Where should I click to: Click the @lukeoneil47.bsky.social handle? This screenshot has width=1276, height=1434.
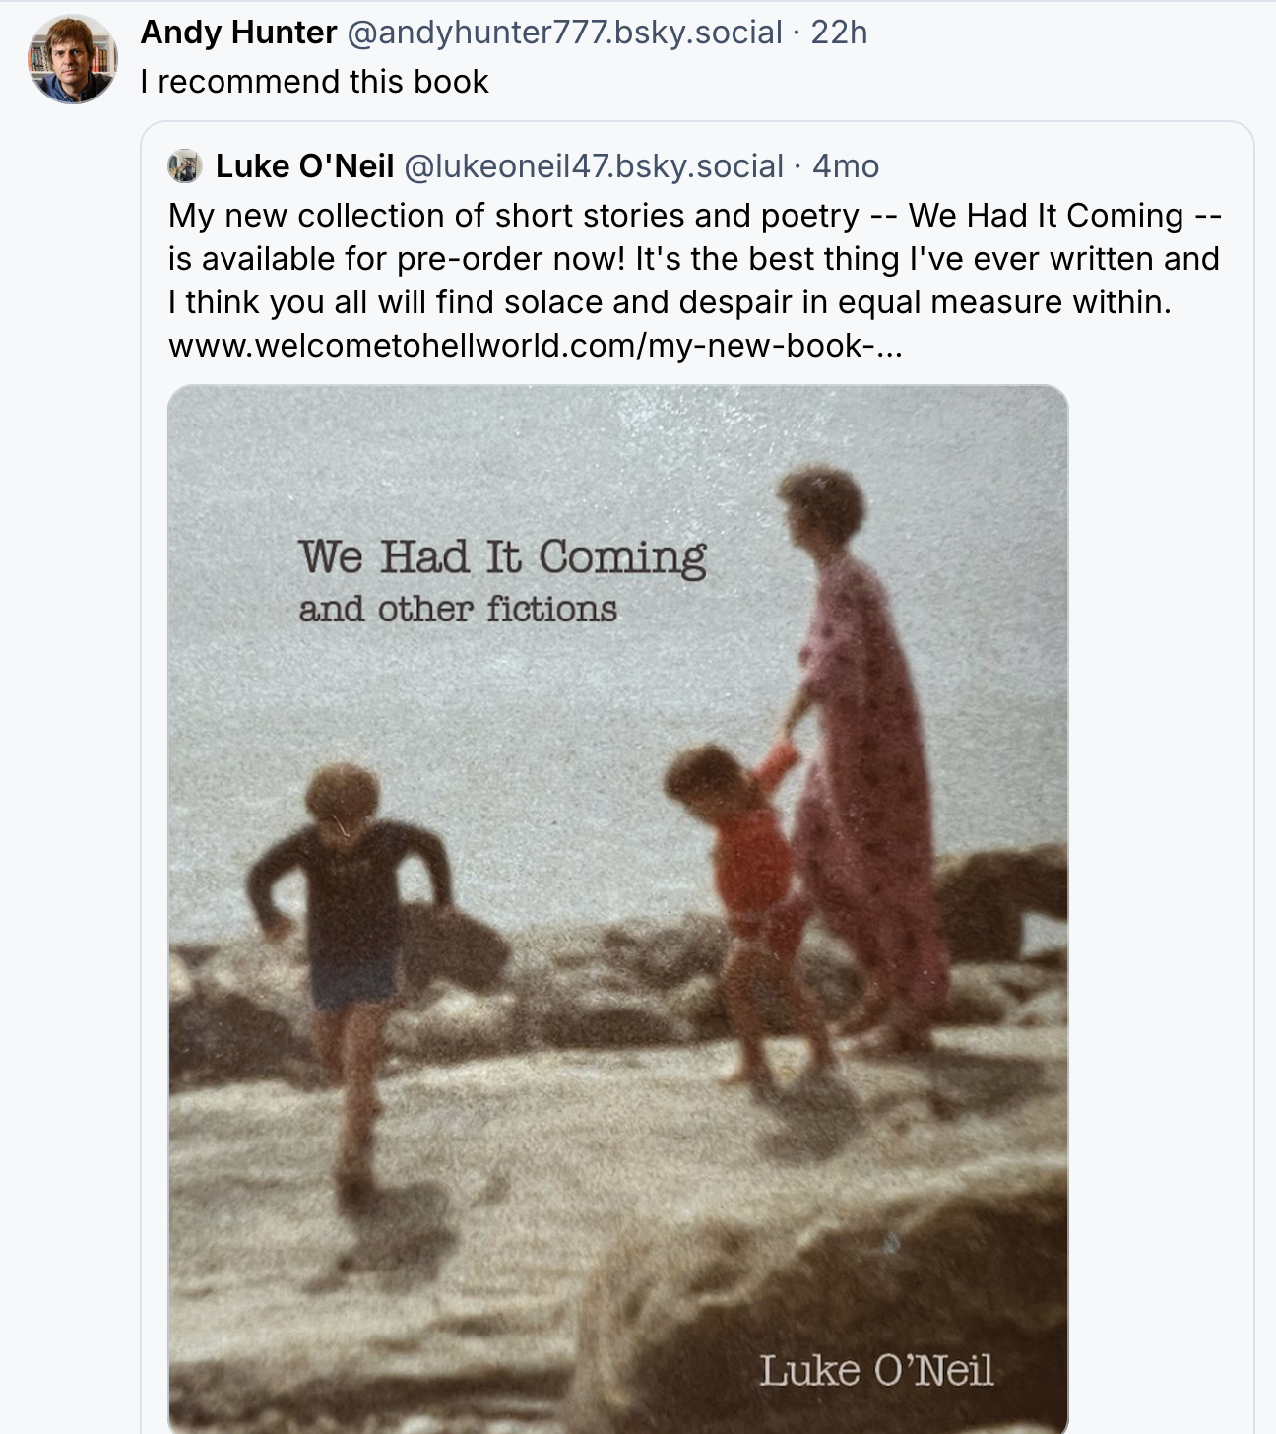click(x=594, y=166)
